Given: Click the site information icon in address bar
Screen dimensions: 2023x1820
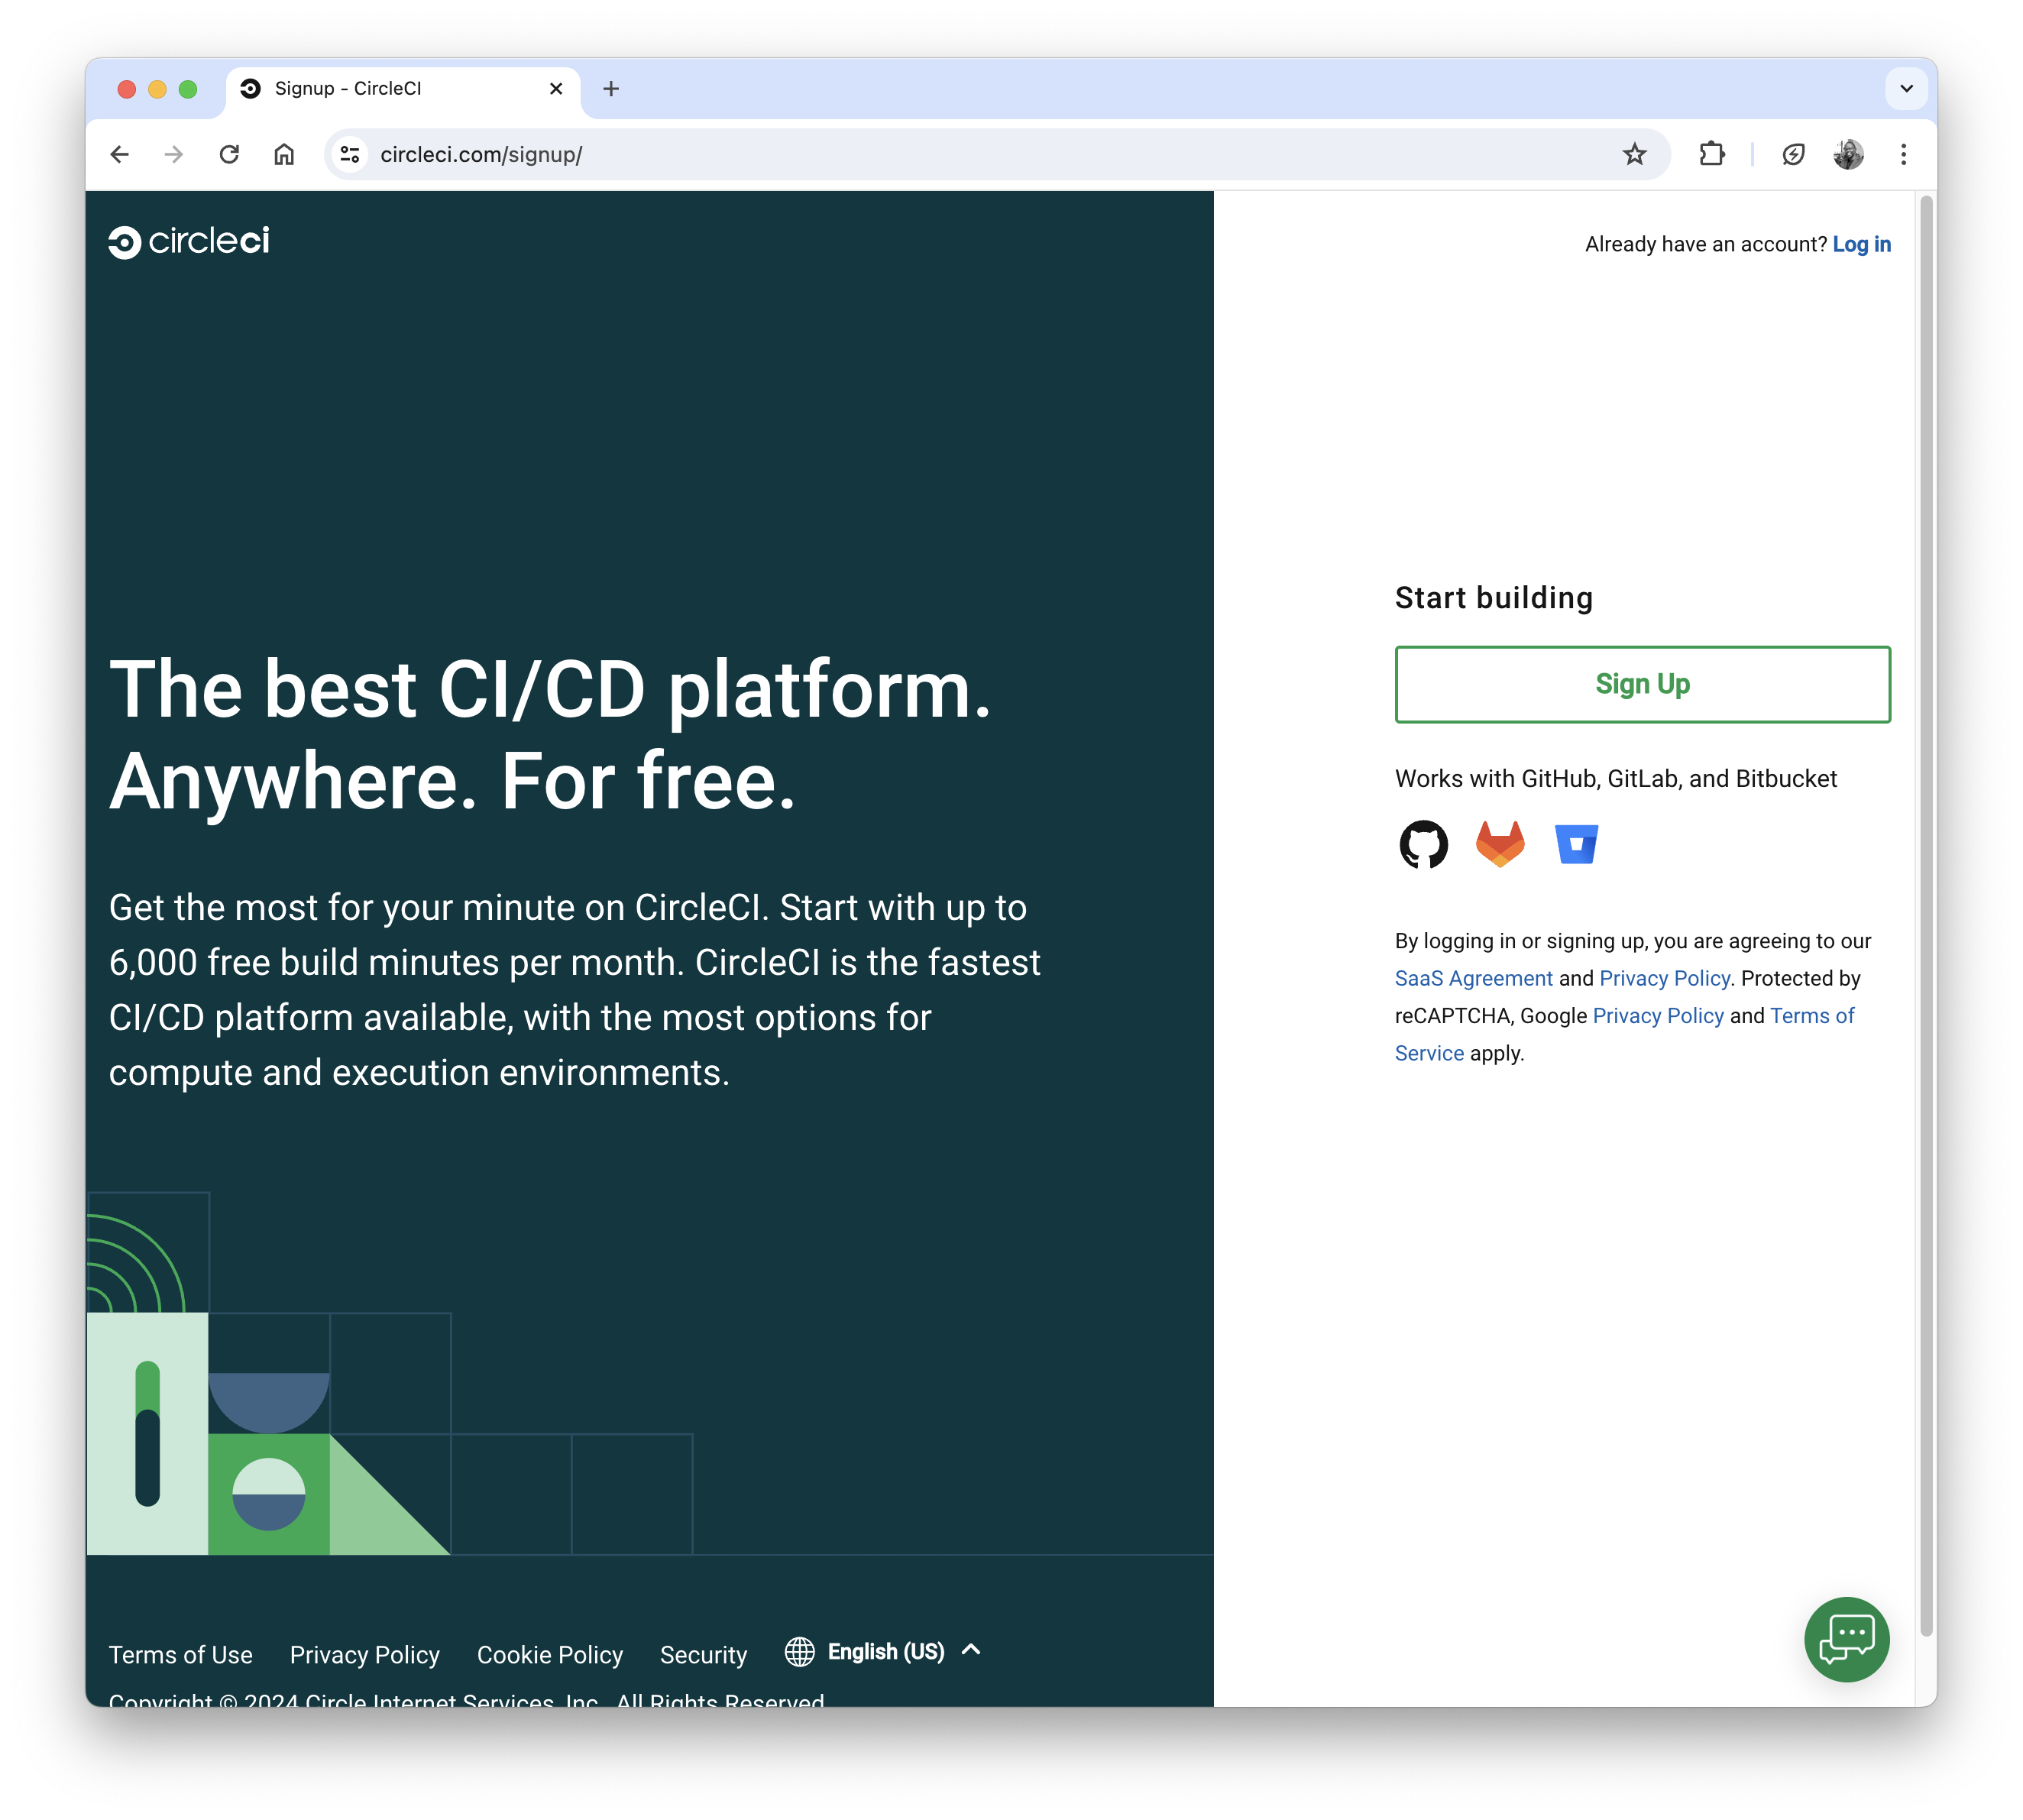Looking at the screenshot, I should [x=350, y=154].
